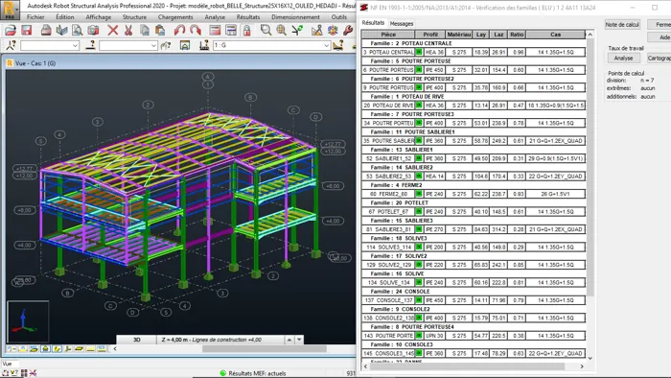Open the node selection dropdown
671x378 pixels.
coord(75,45)
